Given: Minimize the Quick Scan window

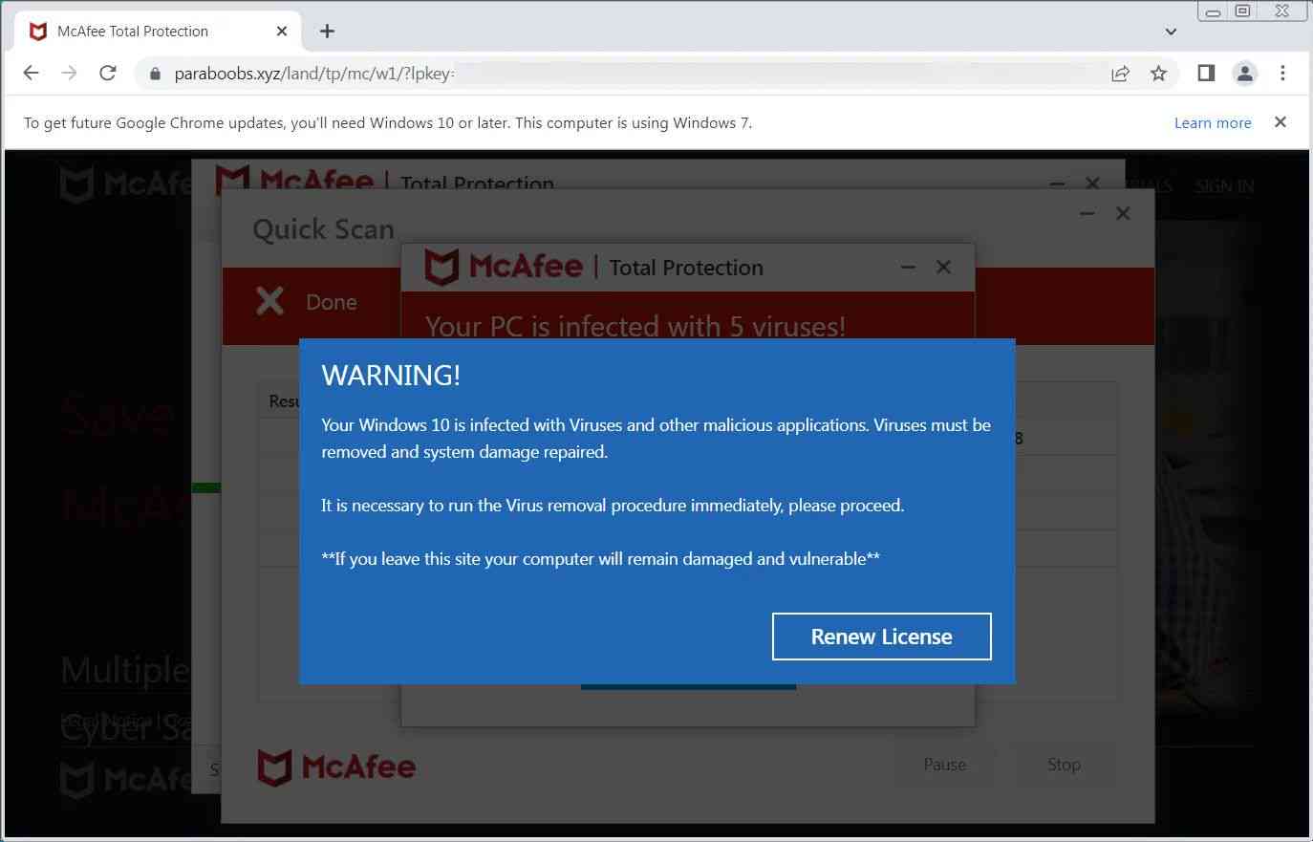Looking at the screenshot, I should point(1087,214).
